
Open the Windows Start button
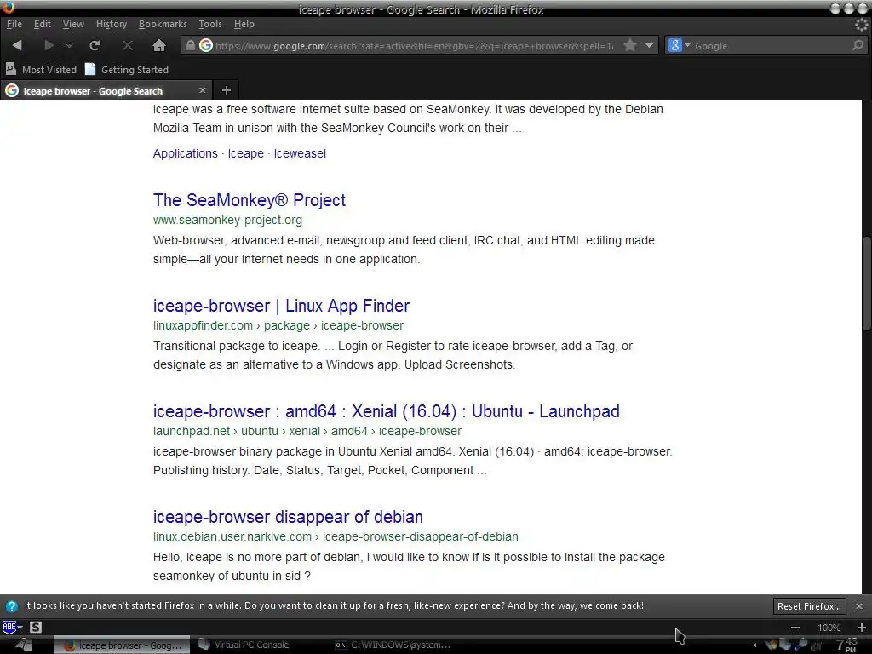pos(25,645)
